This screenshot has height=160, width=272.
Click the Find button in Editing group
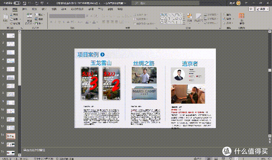pos(227,14)
